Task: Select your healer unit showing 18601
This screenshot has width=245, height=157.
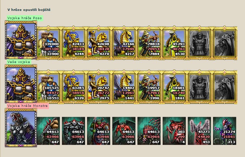Action: [x=174, y=87]
